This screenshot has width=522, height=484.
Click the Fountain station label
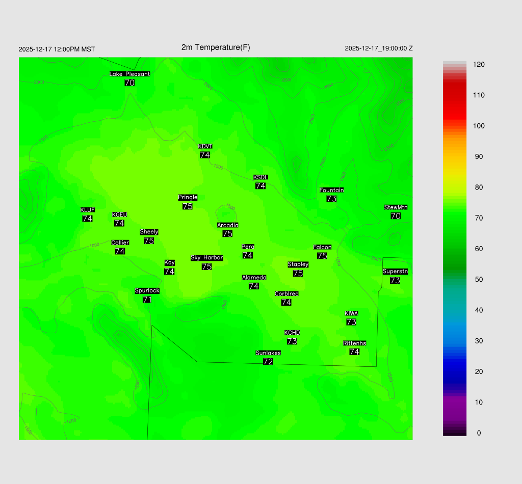coord(331,190)
